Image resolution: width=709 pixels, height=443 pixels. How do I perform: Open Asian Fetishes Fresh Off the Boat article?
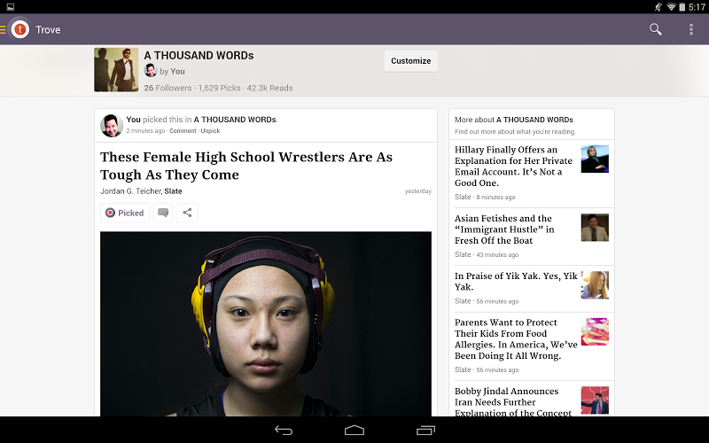point(504,229)
